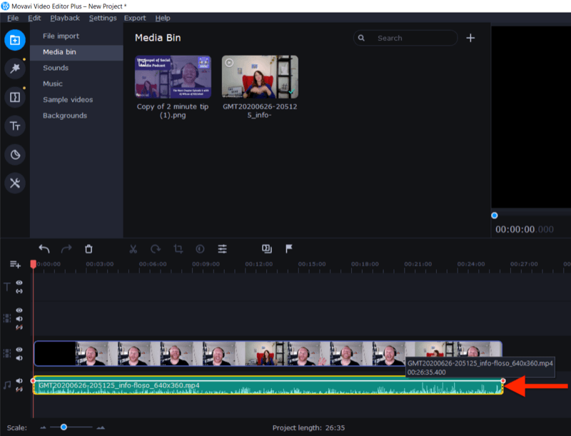Select Sample videos in import list

point(68,100)
